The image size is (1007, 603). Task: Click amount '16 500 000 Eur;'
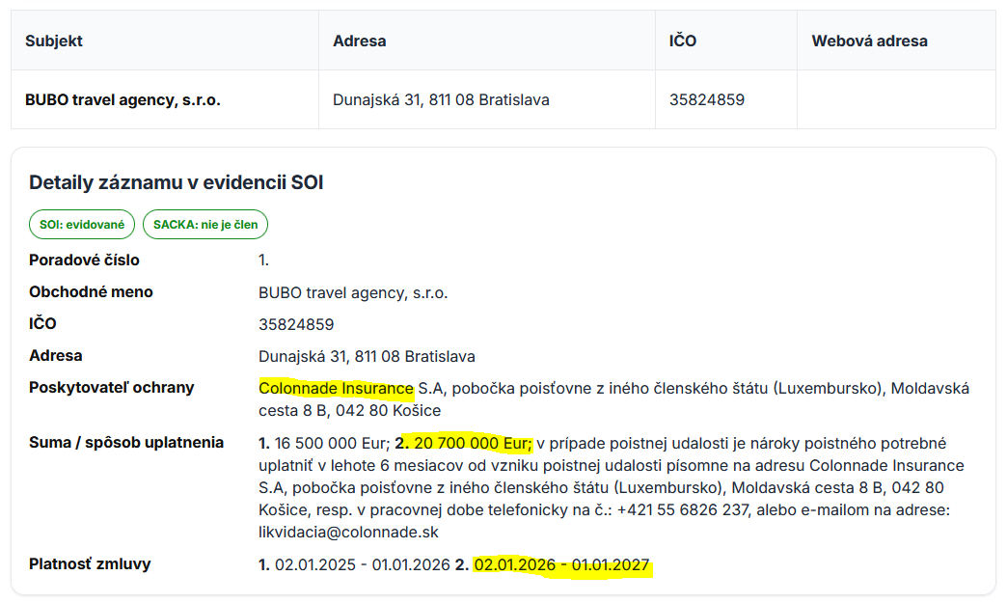pos(332,443)
